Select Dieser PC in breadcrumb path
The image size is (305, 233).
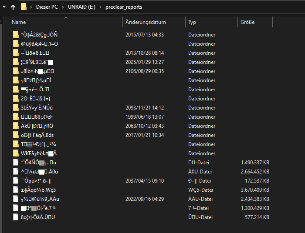tap(47, 7)
